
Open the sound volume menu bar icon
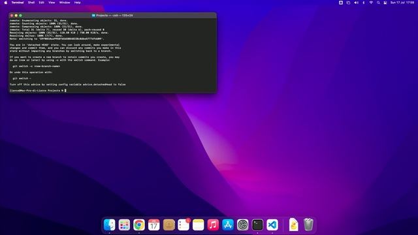pyautogui.click(x=356, y=3)
